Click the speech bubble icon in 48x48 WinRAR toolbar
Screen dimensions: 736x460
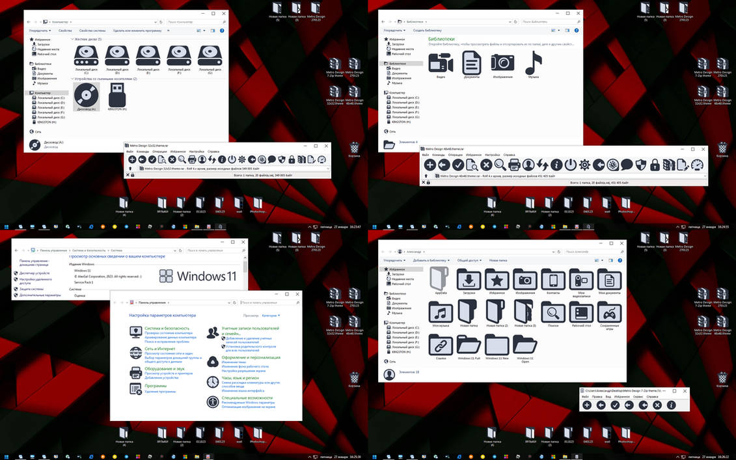[627, 165]
